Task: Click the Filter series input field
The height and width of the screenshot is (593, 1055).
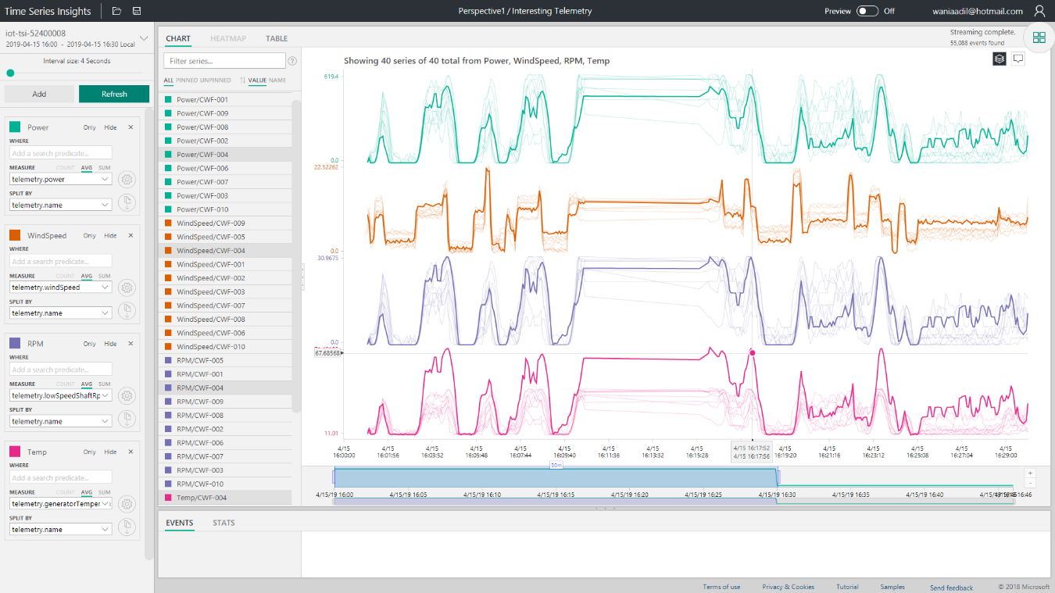Action: click(224, 61)
